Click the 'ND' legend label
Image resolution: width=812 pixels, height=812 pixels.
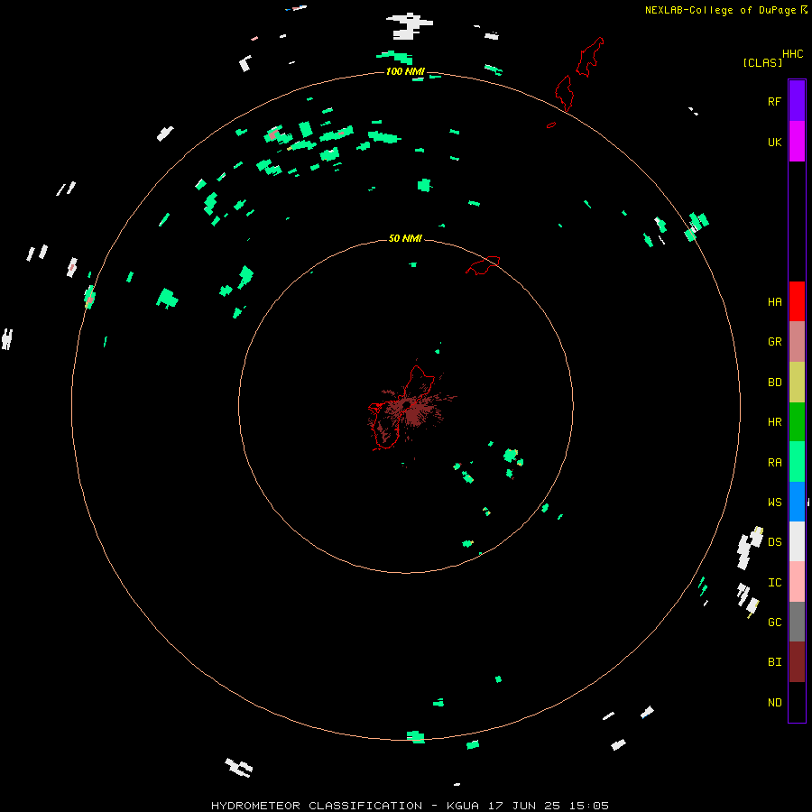(x=774, y=703)
